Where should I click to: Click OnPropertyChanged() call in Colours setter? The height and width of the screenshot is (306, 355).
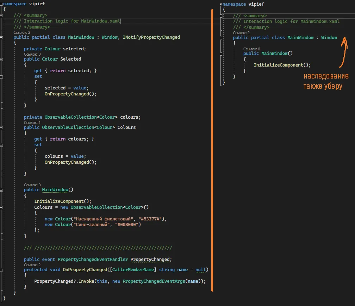pyautogui.click(x=70, y=162)
